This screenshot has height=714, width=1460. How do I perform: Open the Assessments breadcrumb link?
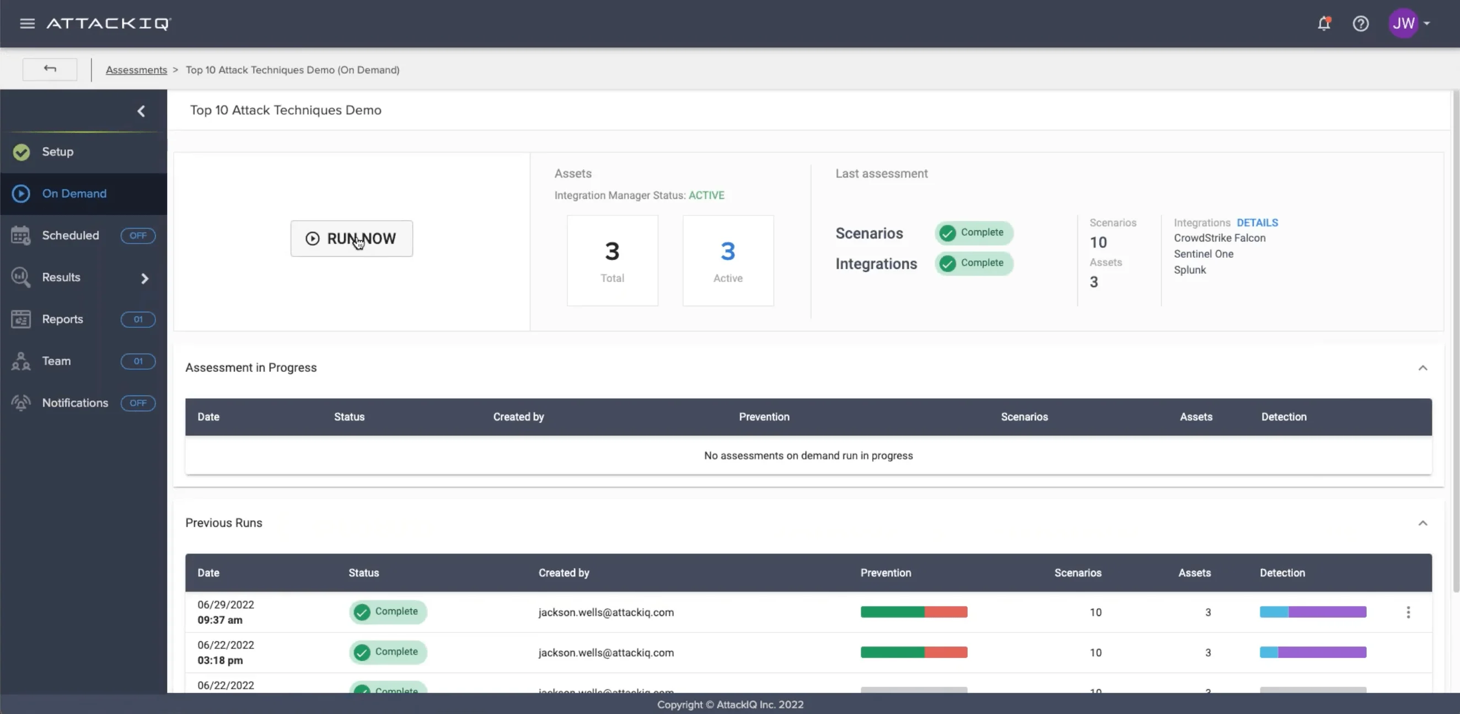(x=136, y=69)
